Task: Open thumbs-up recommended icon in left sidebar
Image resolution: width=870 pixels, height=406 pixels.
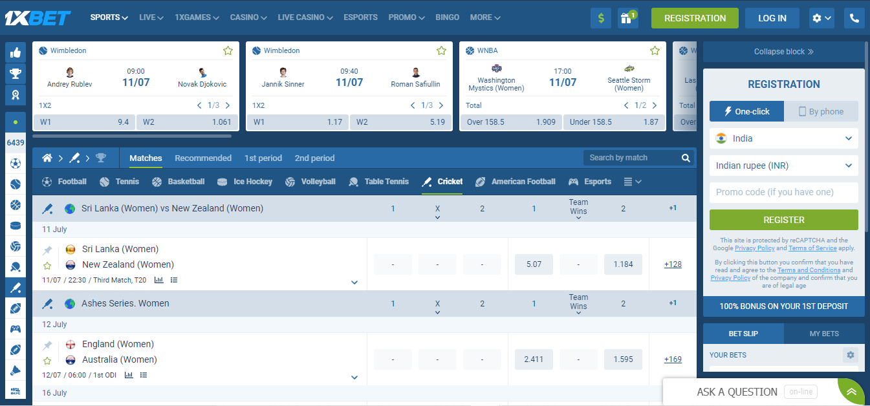Action: click(16, 53)
